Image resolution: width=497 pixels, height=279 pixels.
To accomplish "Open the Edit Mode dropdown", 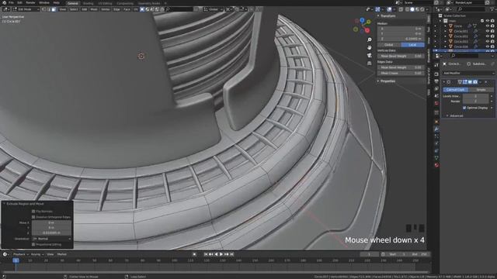I will [x=26, y=9].
